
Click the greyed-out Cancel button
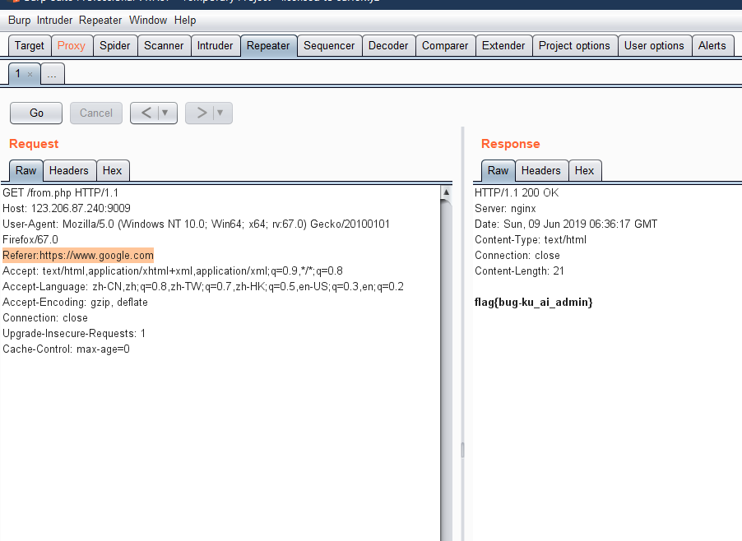point(96,113)
